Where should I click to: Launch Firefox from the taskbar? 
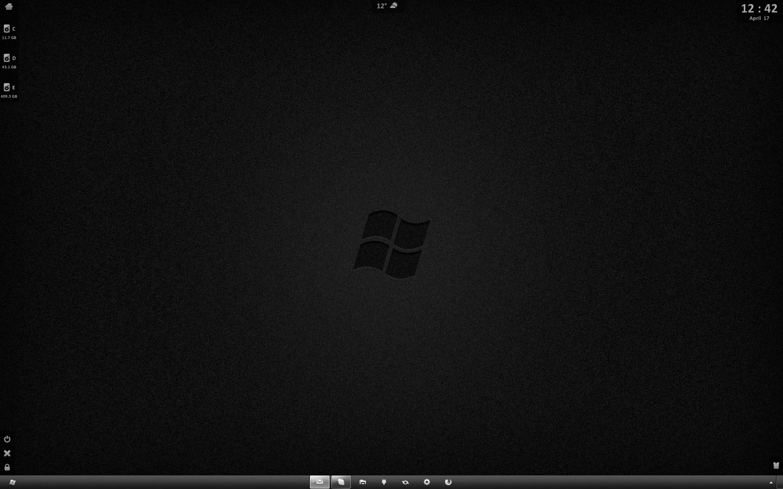coord(448,482)
